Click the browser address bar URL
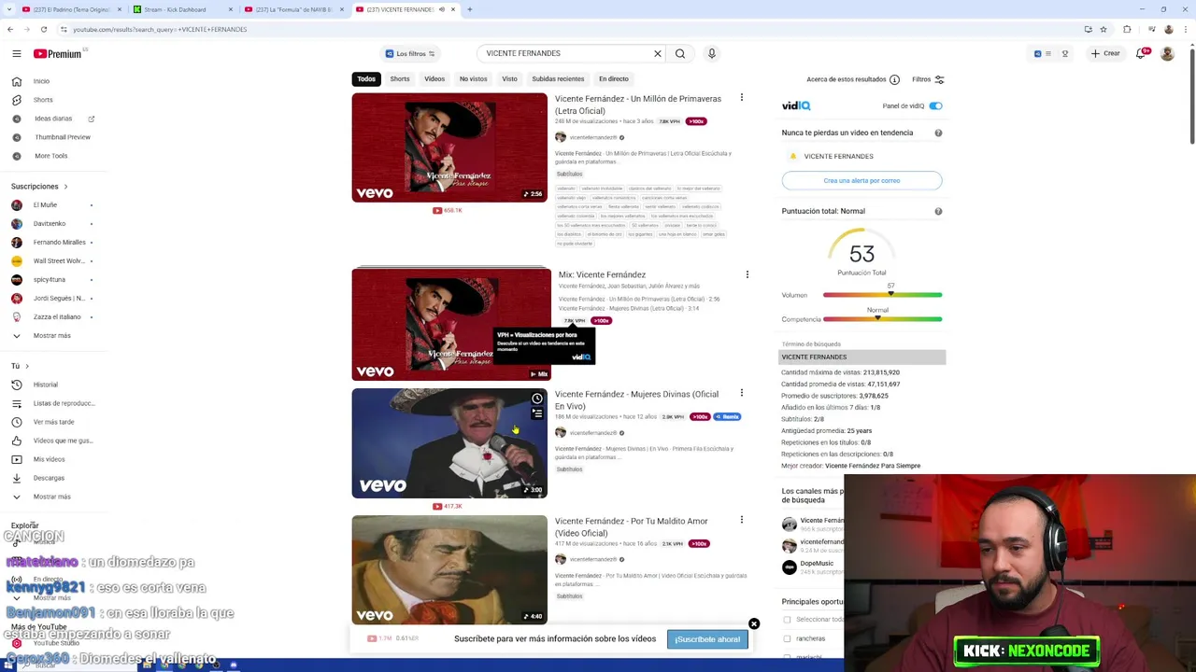 click(159, 29)
